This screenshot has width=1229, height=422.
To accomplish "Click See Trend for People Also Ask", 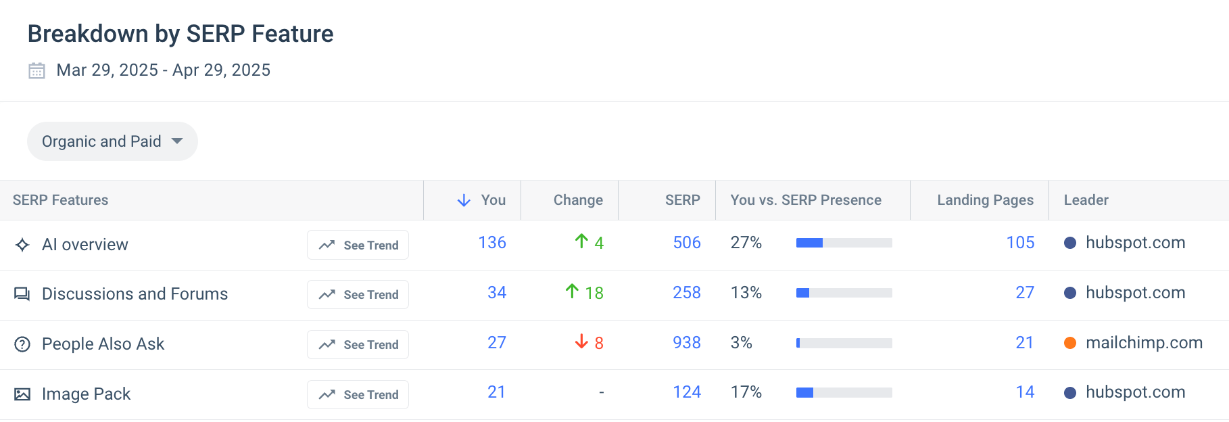I will 358,344.
